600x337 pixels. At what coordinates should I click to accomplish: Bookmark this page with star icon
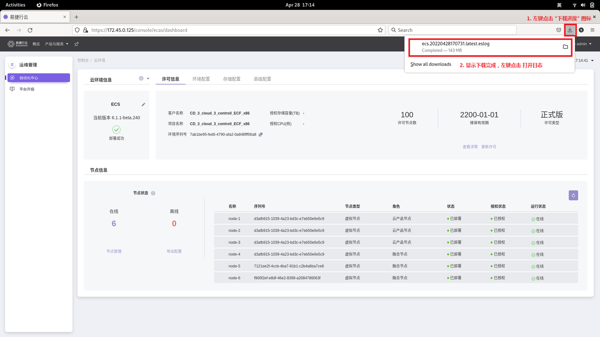coord(380,30)
